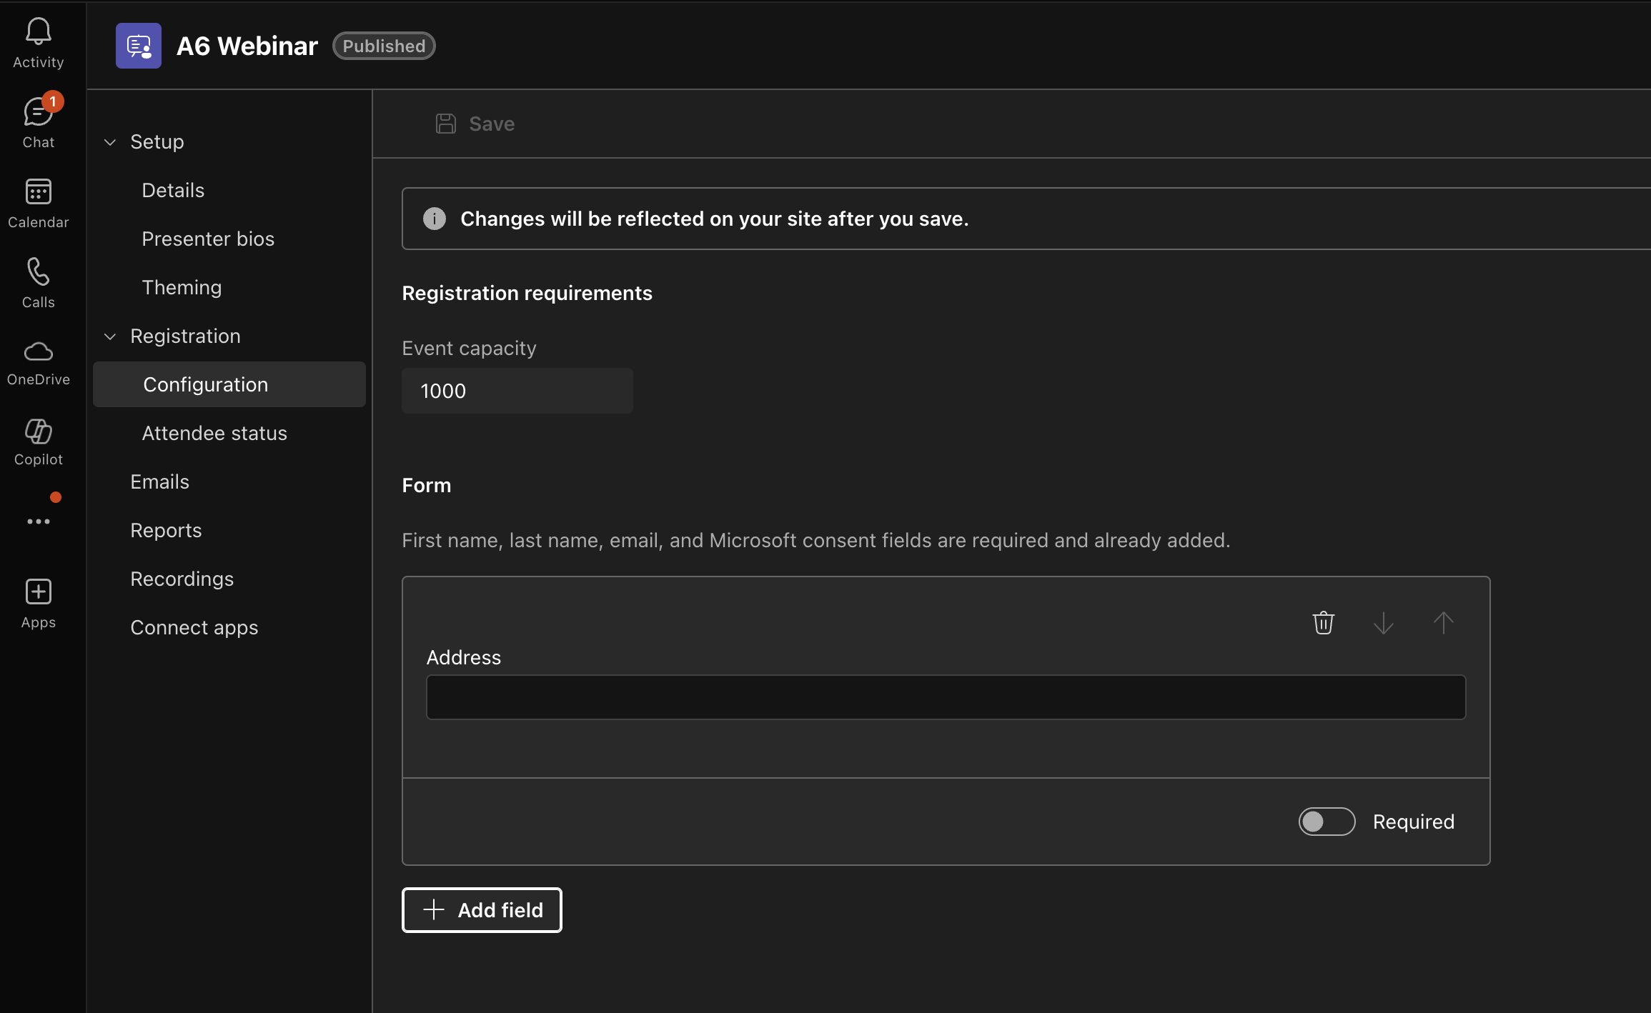
Task: Open OneDrive files
Action: point(38,361)
